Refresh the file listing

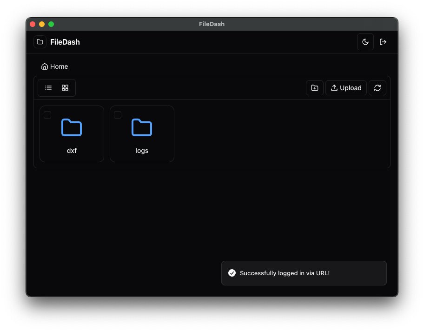pos(377,87)
